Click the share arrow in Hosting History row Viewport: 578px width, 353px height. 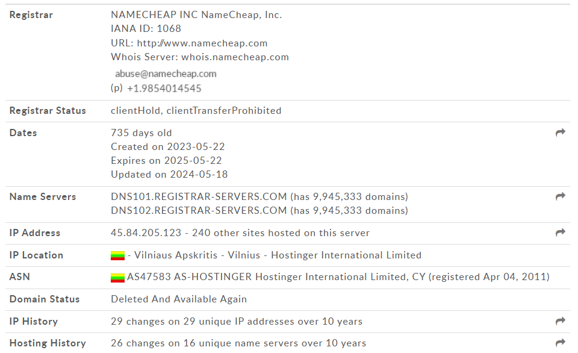click(561, 343)
